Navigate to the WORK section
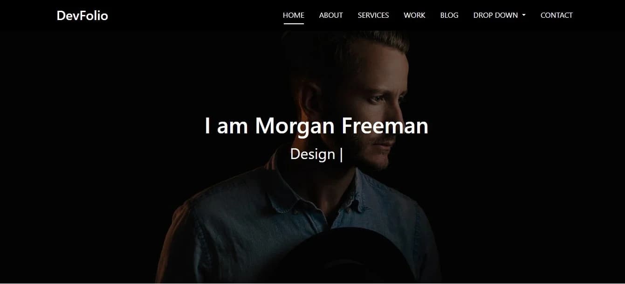625x284 pixels. point(414,15)
